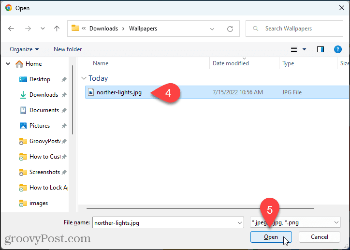Click the pin icon beside Documents

click(x=64, y=110)
